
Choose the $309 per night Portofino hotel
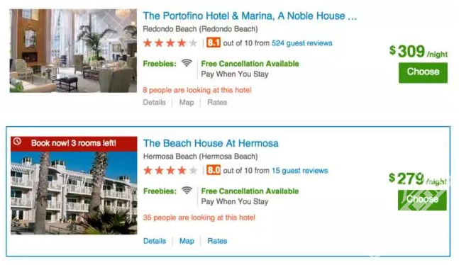423,72
